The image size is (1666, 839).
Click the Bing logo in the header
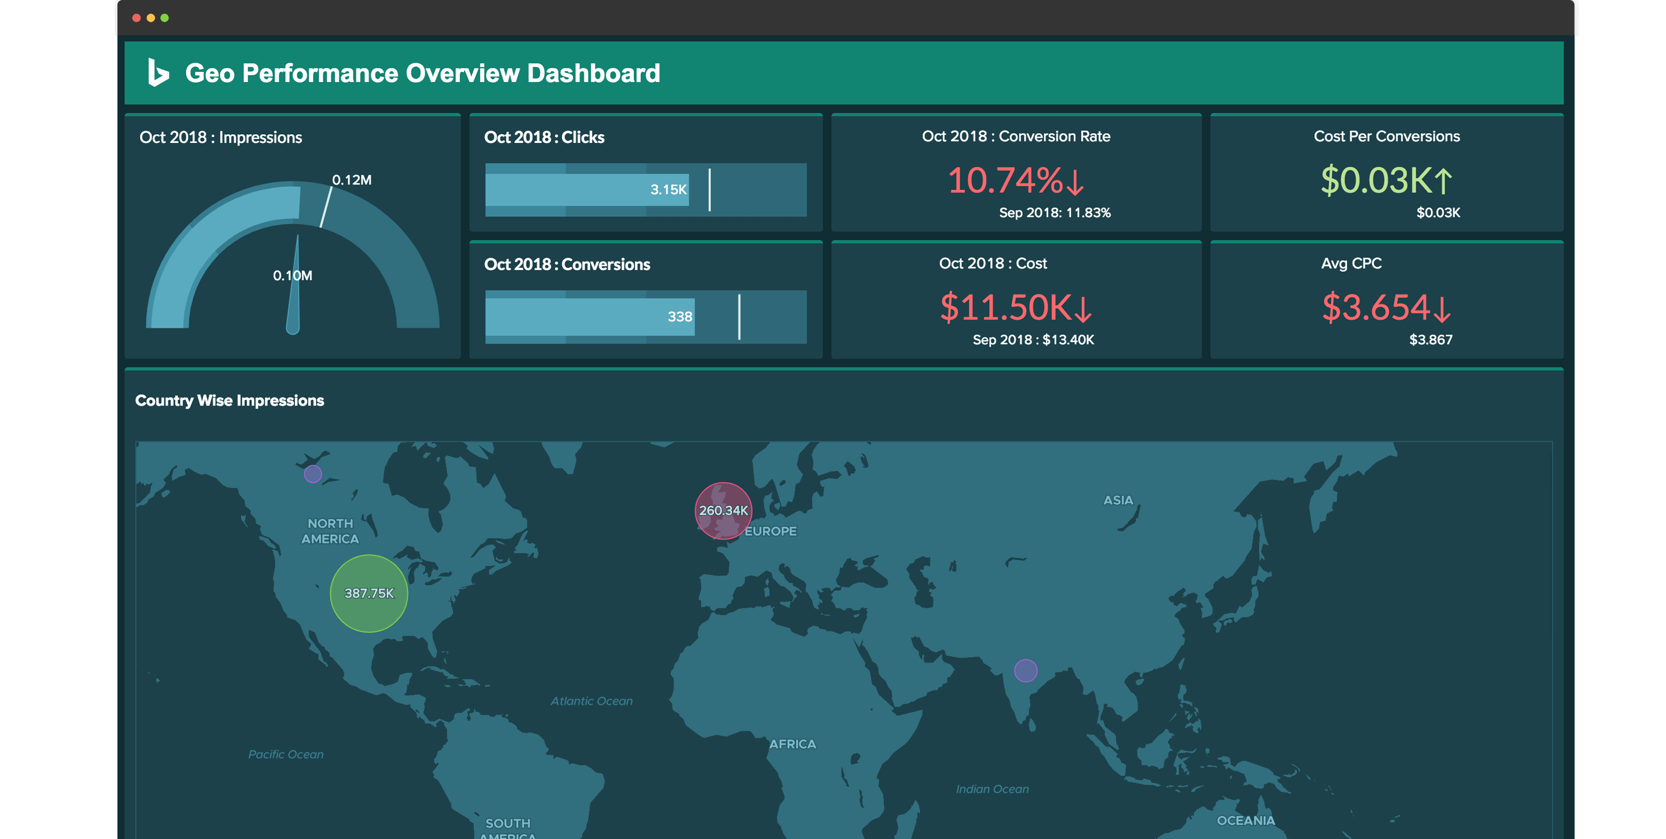coord(157,72)
